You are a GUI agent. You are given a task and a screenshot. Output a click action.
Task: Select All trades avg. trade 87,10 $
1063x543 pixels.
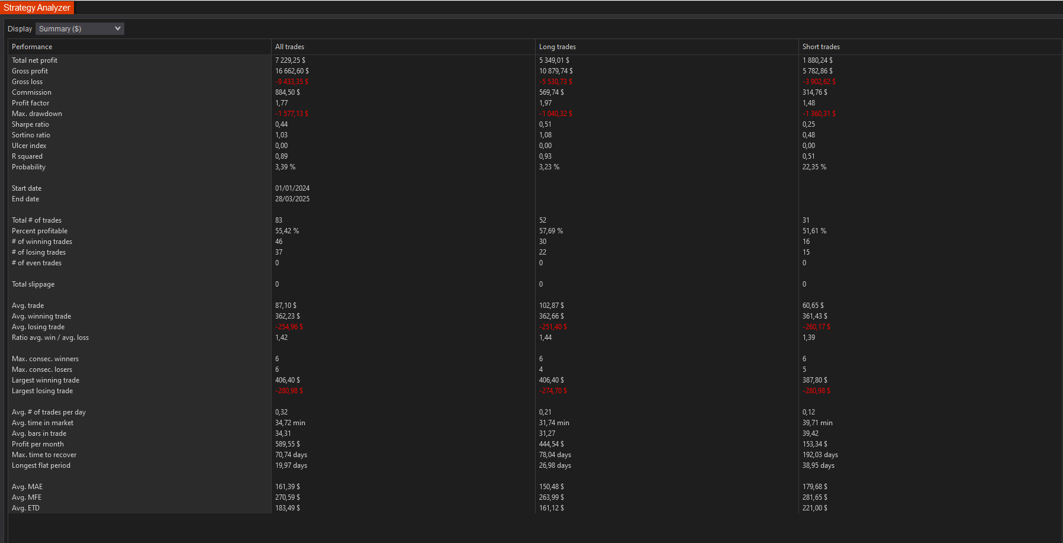point(286,306)
